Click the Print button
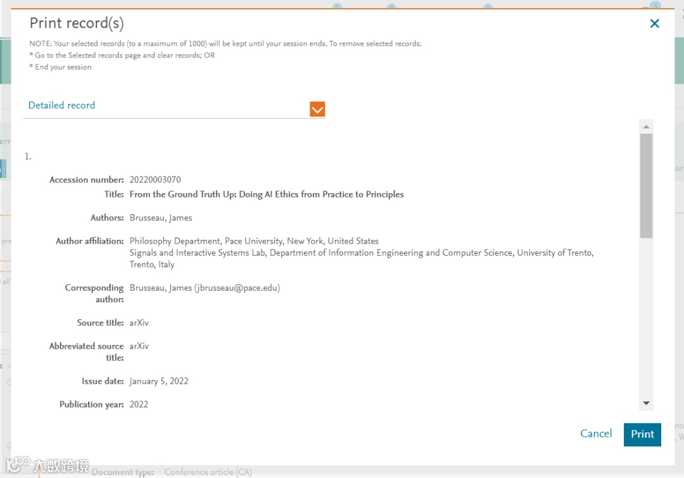 coord(642,434)
